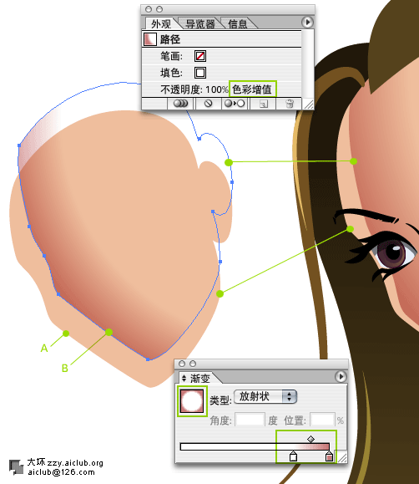Click the top-left anchor point of selected path
This screenshot has width=419, height=484.
point(19,145)
